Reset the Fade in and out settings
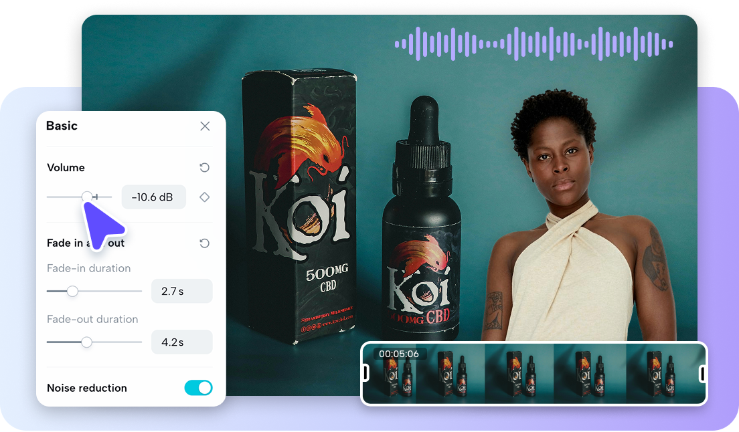 (x=204, y=243)
